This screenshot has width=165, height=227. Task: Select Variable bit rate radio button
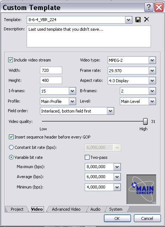[x=11, y=157]
